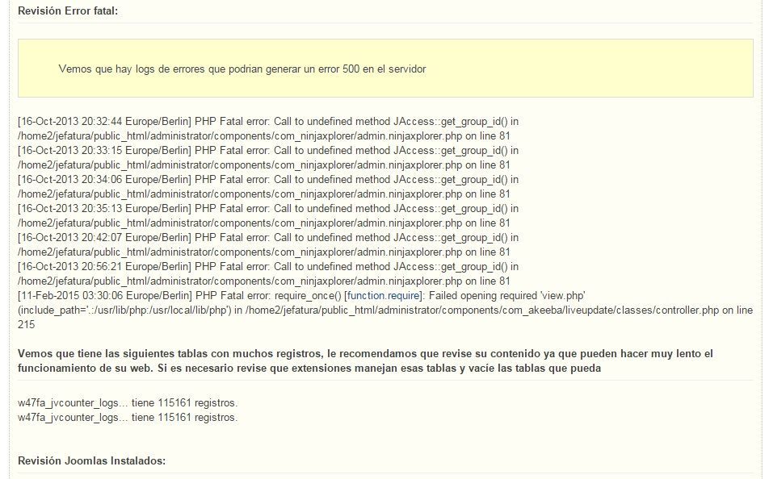The height and width of the screenshot is (479, 769).
Task: Click the 20:35:13 fatal error log line
Action: (268, 215)
